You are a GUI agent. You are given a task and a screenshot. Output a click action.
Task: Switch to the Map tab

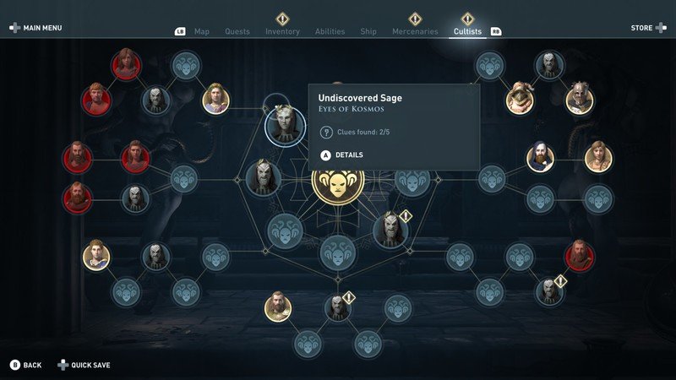202,31
